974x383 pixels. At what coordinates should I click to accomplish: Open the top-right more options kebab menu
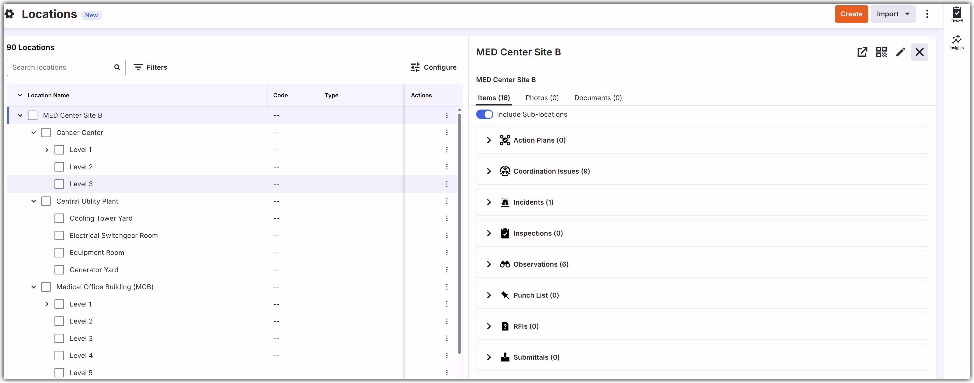click(x=927, y=14)
